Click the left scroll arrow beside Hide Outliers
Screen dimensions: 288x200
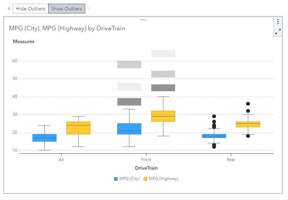[9, 9]
